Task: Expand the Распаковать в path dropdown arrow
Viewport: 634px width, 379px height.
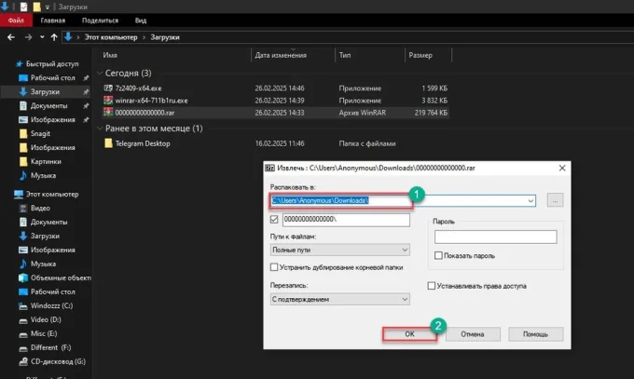Action: 531,201
